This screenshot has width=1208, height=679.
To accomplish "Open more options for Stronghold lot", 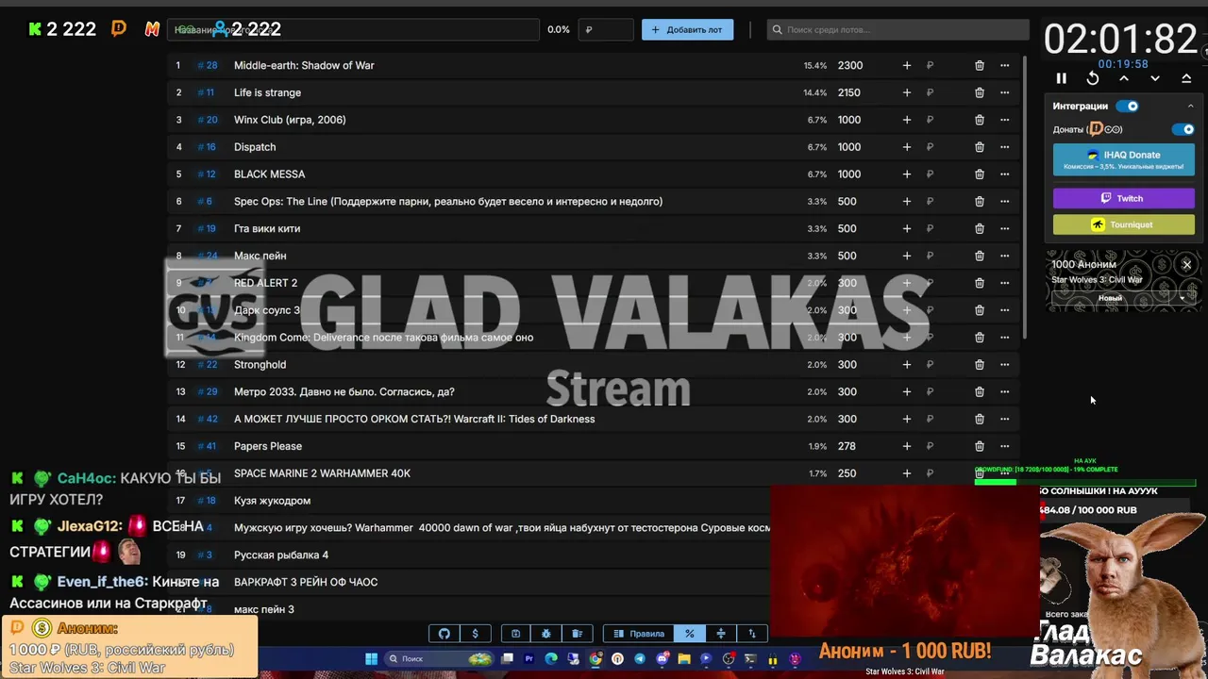I will 1004,365.
